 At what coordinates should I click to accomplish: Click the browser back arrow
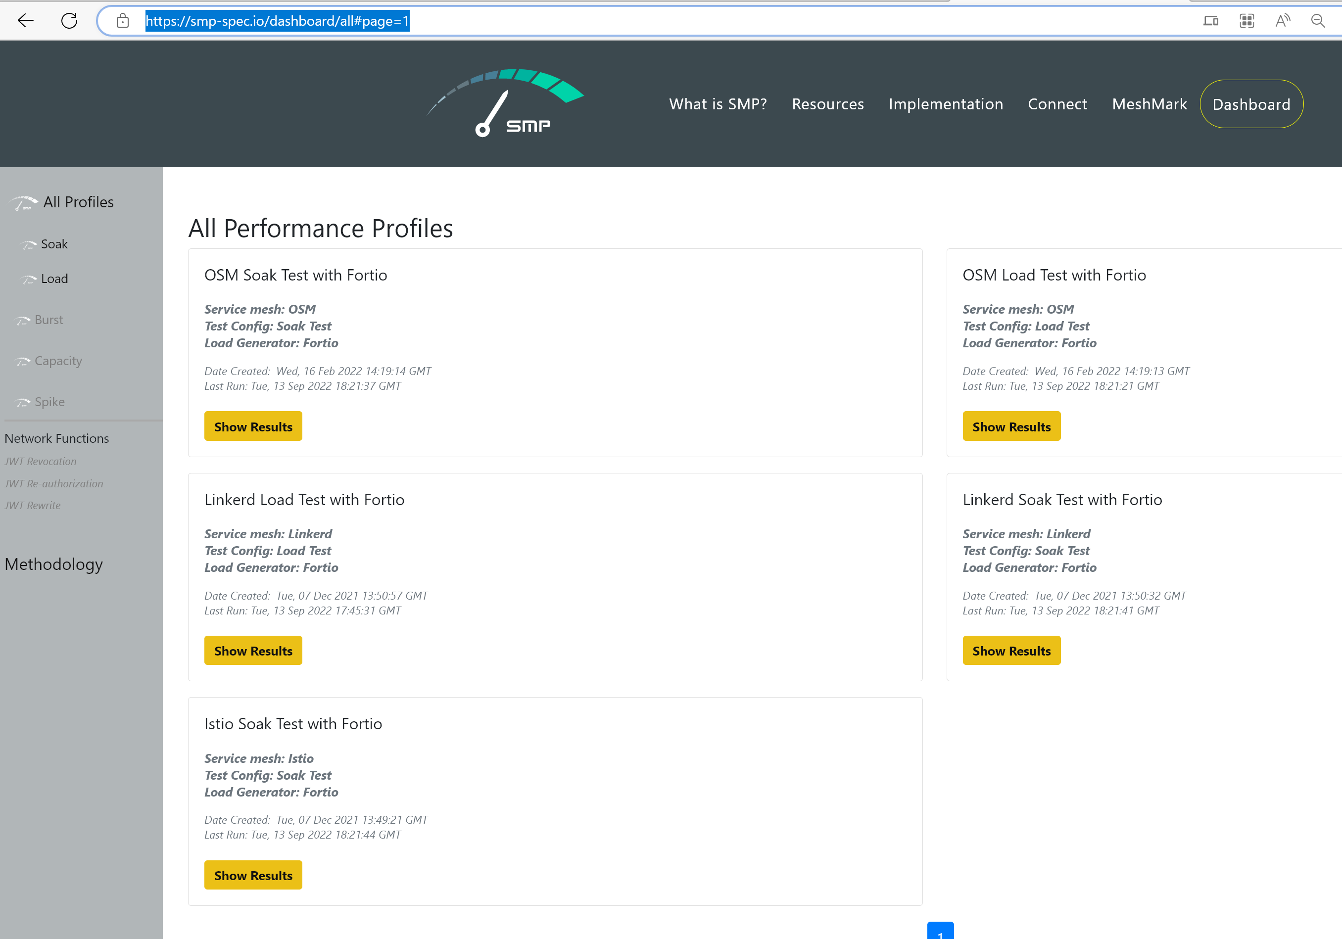[x=25, y=20]
